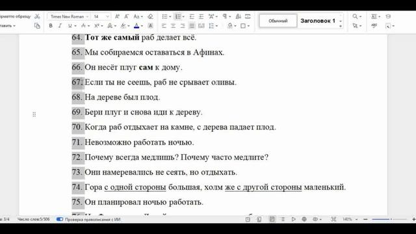Image resolution: width=416 pixels, height=234 pixels.
Task: Click the format painter button
Action: click(x=16, y=16)
